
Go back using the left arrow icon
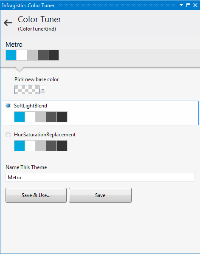pos(8,23)
